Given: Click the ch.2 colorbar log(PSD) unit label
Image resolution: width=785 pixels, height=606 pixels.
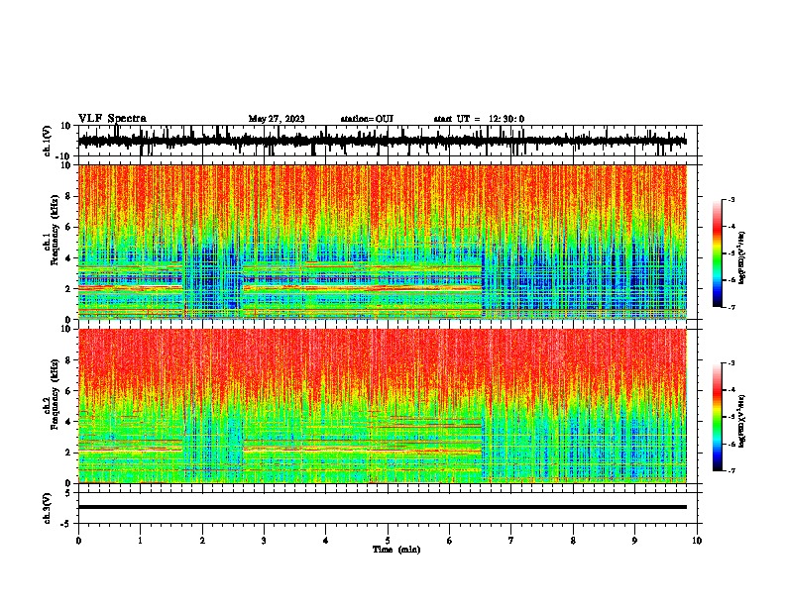Looking at the screenshot, I should (x=742, y=421).
